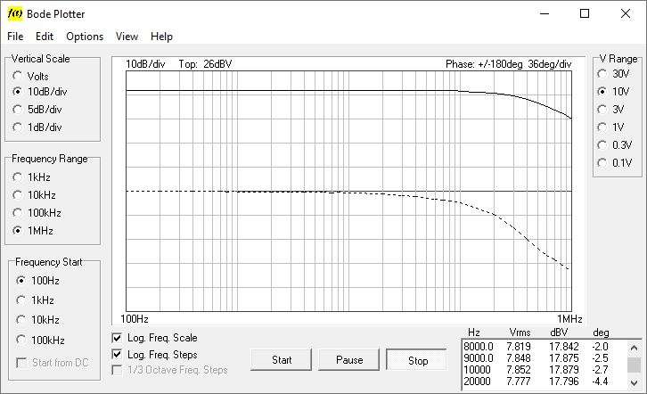Image resolution: width=647 pixels, height=394 pixels.
Task: Set Frequency Range to 1kHz
Action: click(x=17, y=177)
